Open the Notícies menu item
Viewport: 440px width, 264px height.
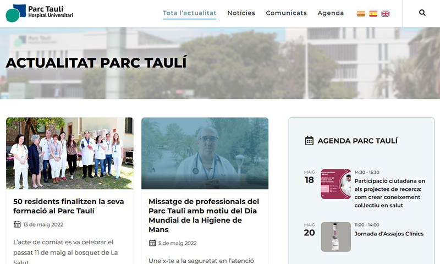(x=241, y=13)
